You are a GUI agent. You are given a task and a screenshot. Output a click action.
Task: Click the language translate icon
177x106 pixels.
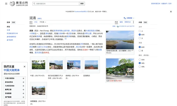(x=125, y=18)
